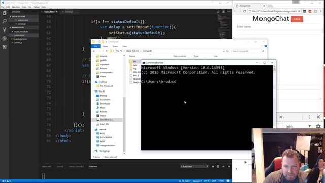
Task: Click the red Clear button in MongoChat
Action: click(x=297, y=19)
